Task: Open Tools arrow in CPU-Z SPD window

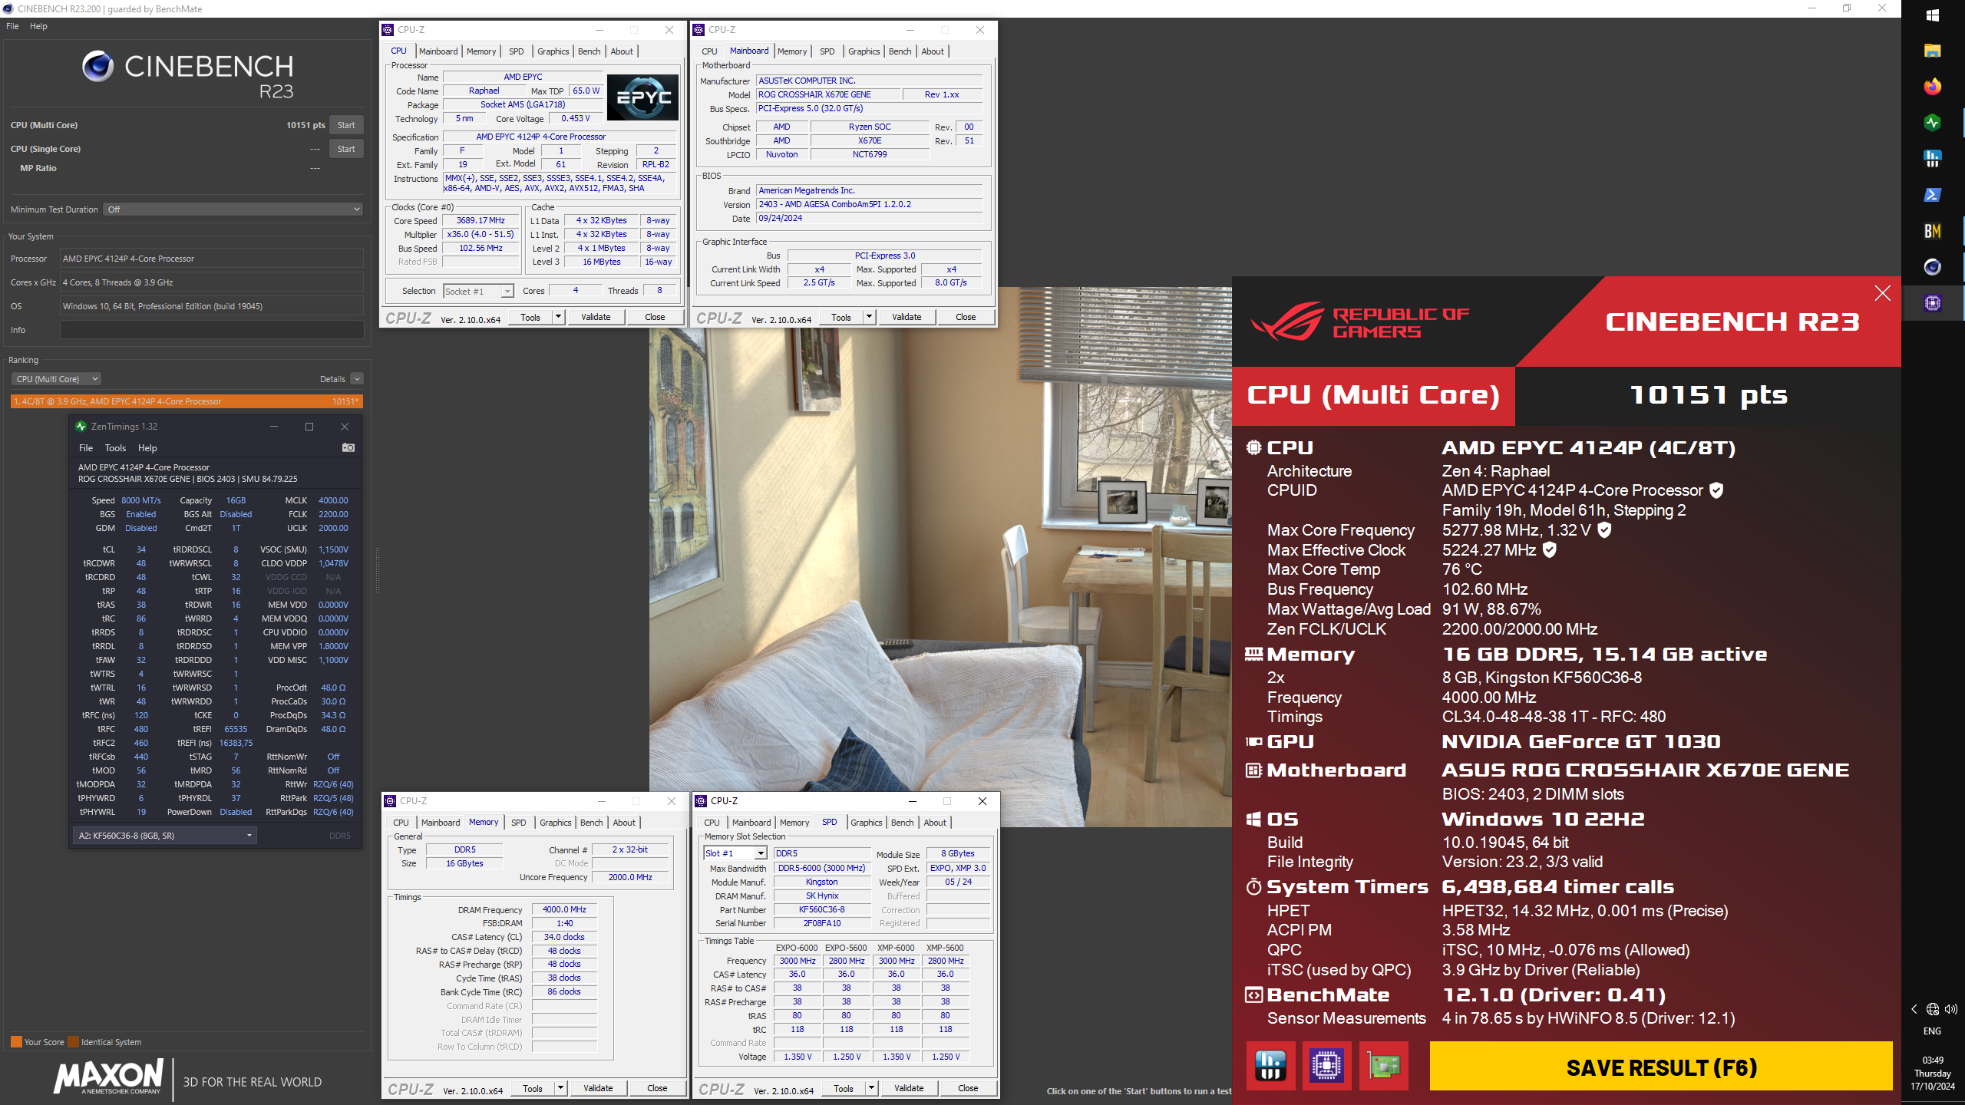Action: pos(871,1088)
